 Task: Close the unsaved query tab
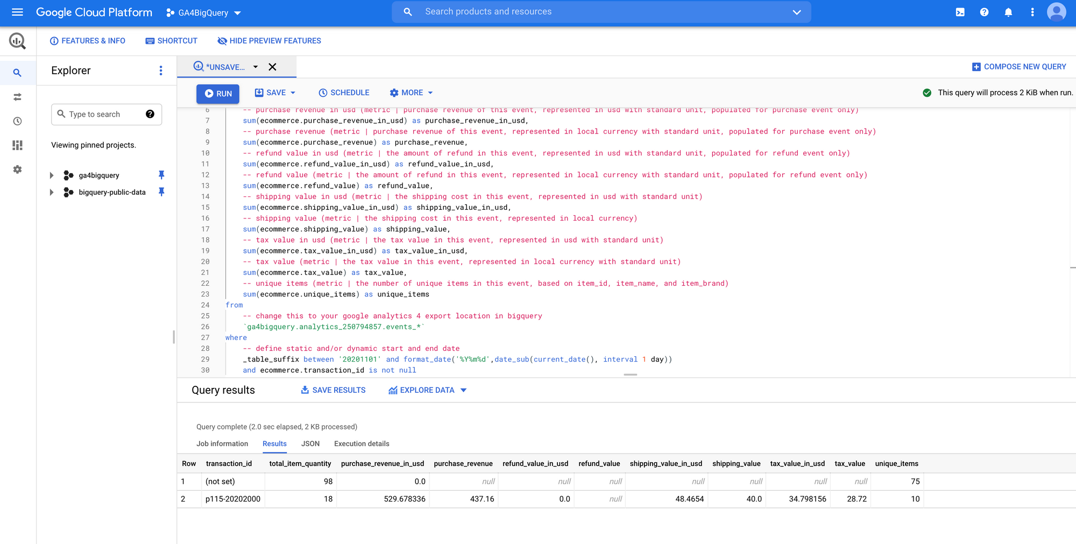[x=273, y=67]
